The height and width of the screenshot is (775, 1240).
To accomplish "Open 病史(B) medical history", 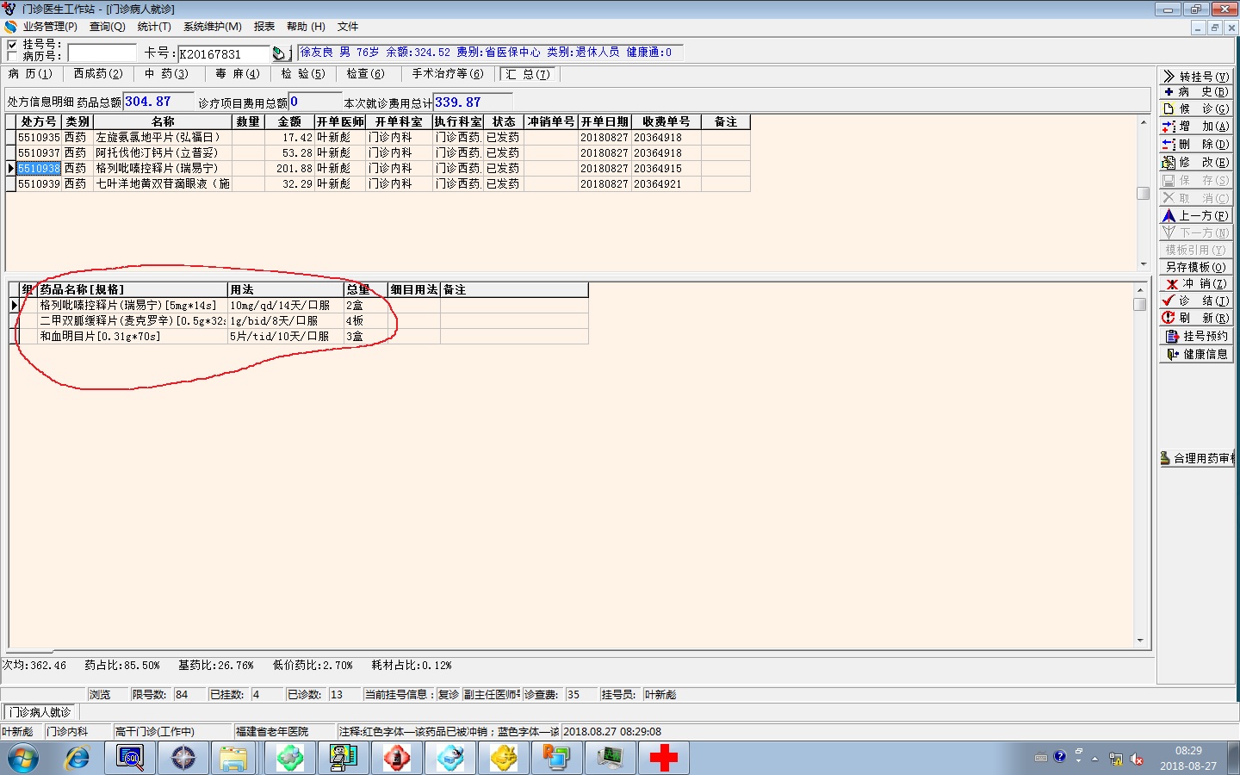I will [1196, 92].
